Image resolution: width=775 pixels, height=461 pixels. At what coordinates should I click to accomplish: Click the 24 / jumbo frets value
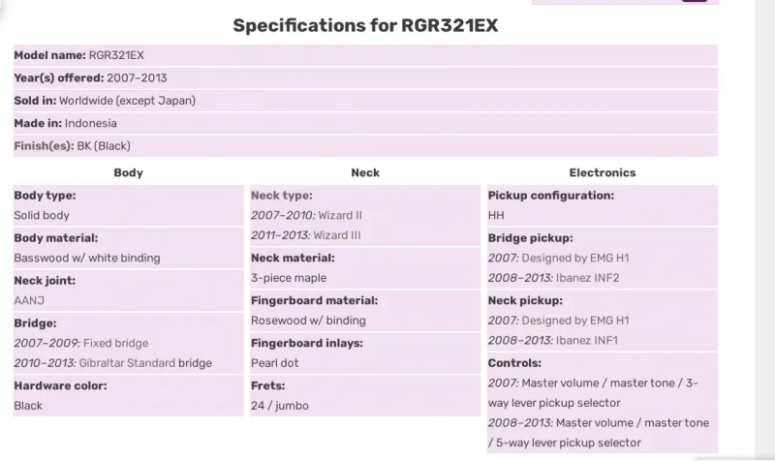(280, 406)
